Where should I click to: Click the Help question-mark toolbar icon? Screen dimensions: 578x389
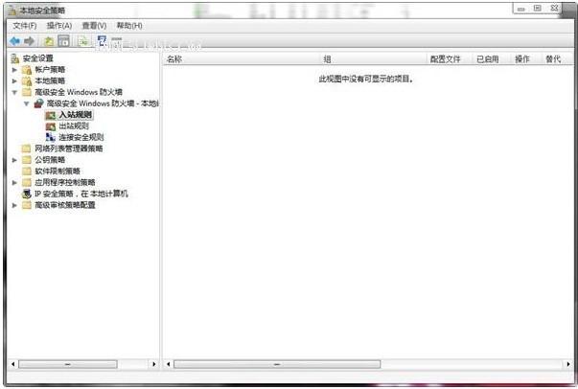coord(102,41)
